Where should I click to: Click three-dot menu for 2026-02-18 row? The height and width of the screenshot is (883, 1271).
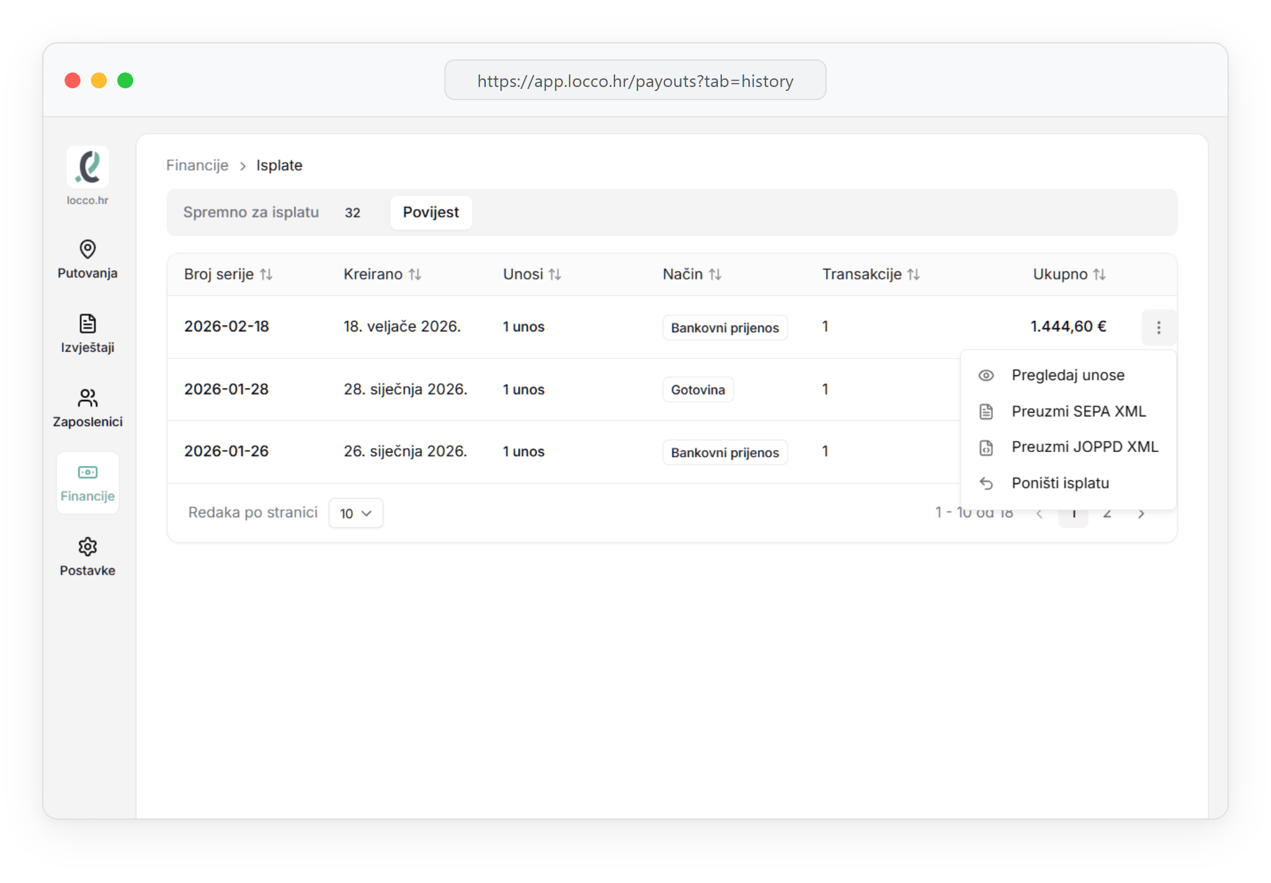[x=1158, y=328]
